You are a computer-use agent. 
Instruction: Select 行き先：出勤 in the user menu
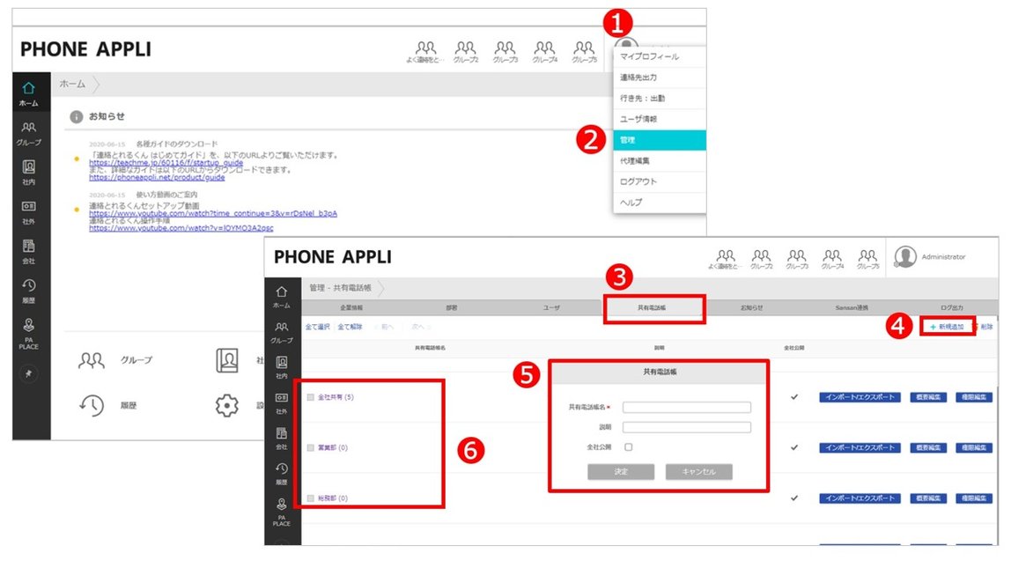[660, 98]
